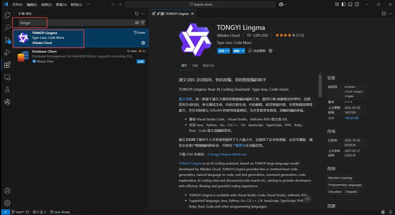
Task: Switch to the 更改日志 tab
Action: coord(209,66)
